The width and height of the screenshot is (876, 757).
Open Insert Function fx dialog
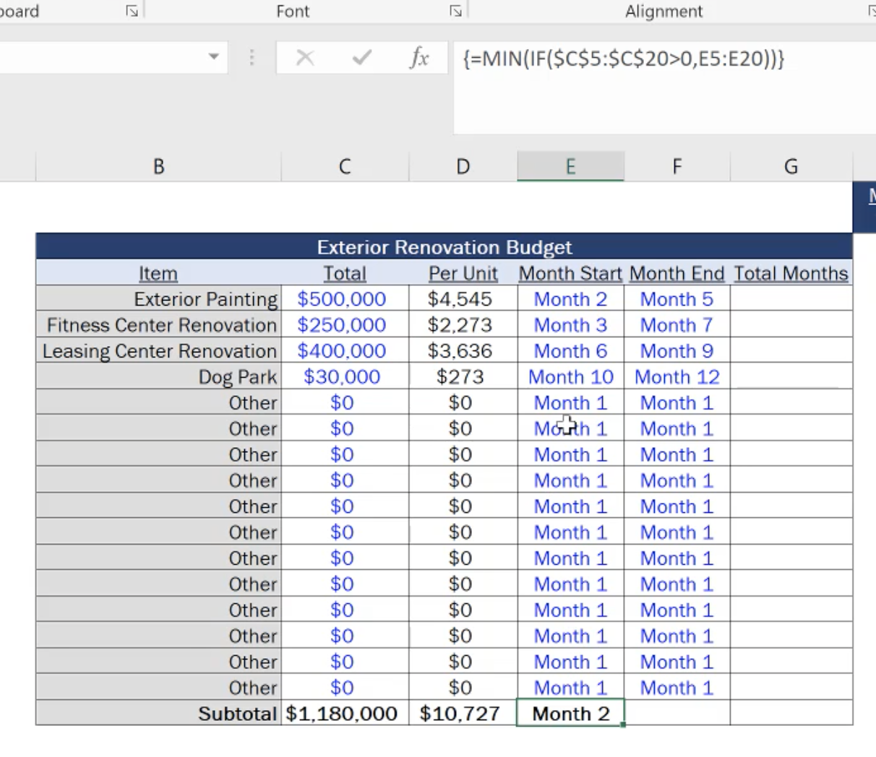click(x=419, y=58)
